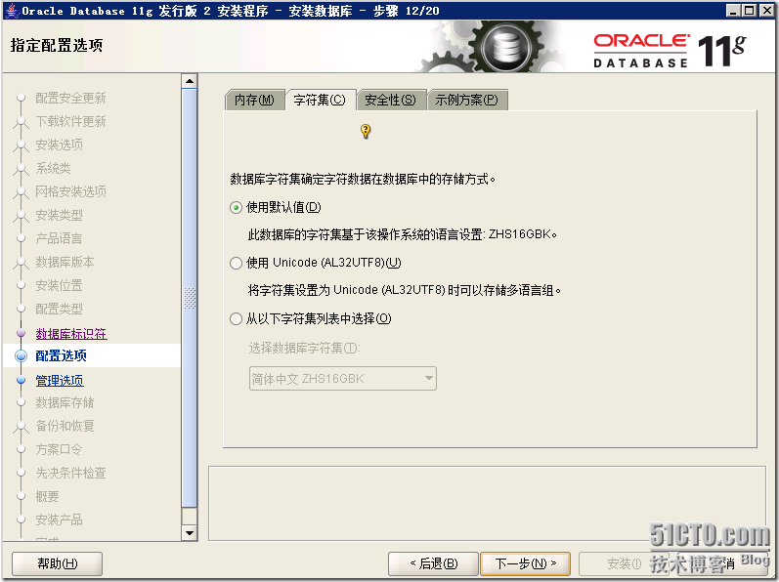779x582 pixels.
Task: Click the 帮助(H) button
Action: [x=57, y=563]
